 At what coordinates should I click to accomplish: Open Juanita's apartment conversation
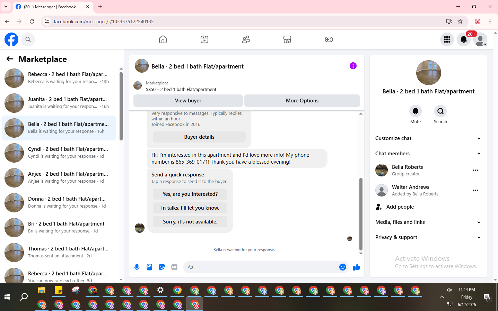[59, 103]
